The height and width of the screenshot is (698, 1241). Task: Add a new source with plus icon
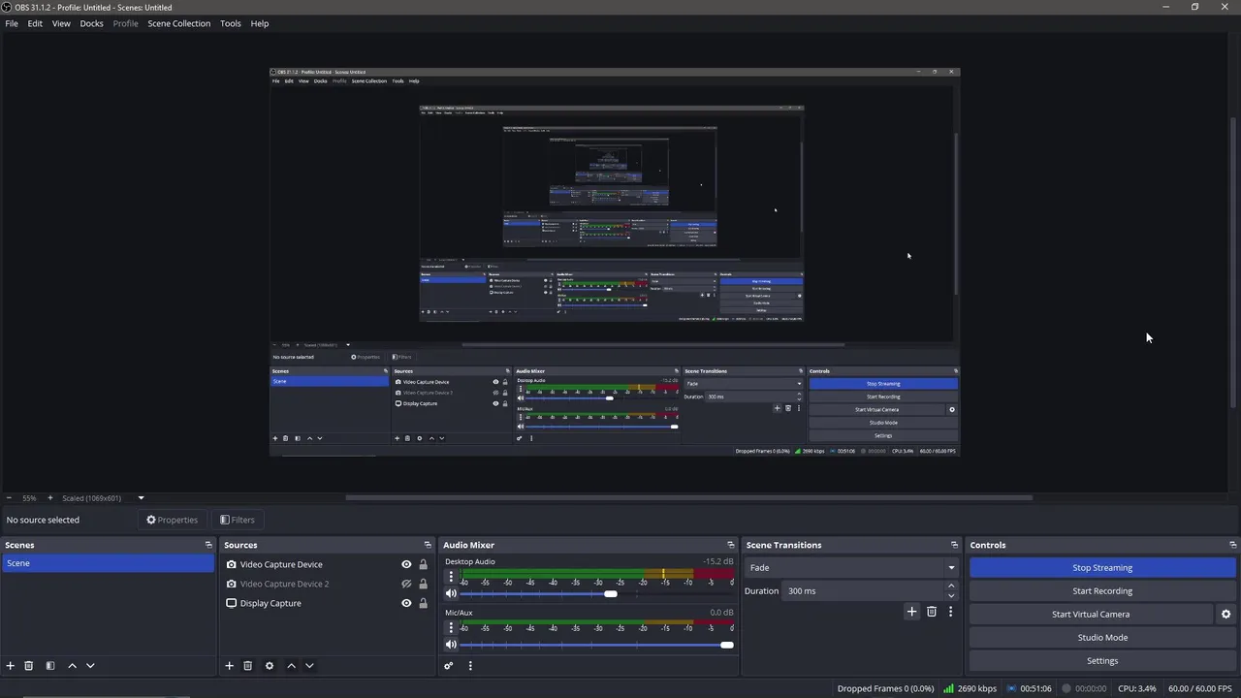coord(230,666)
